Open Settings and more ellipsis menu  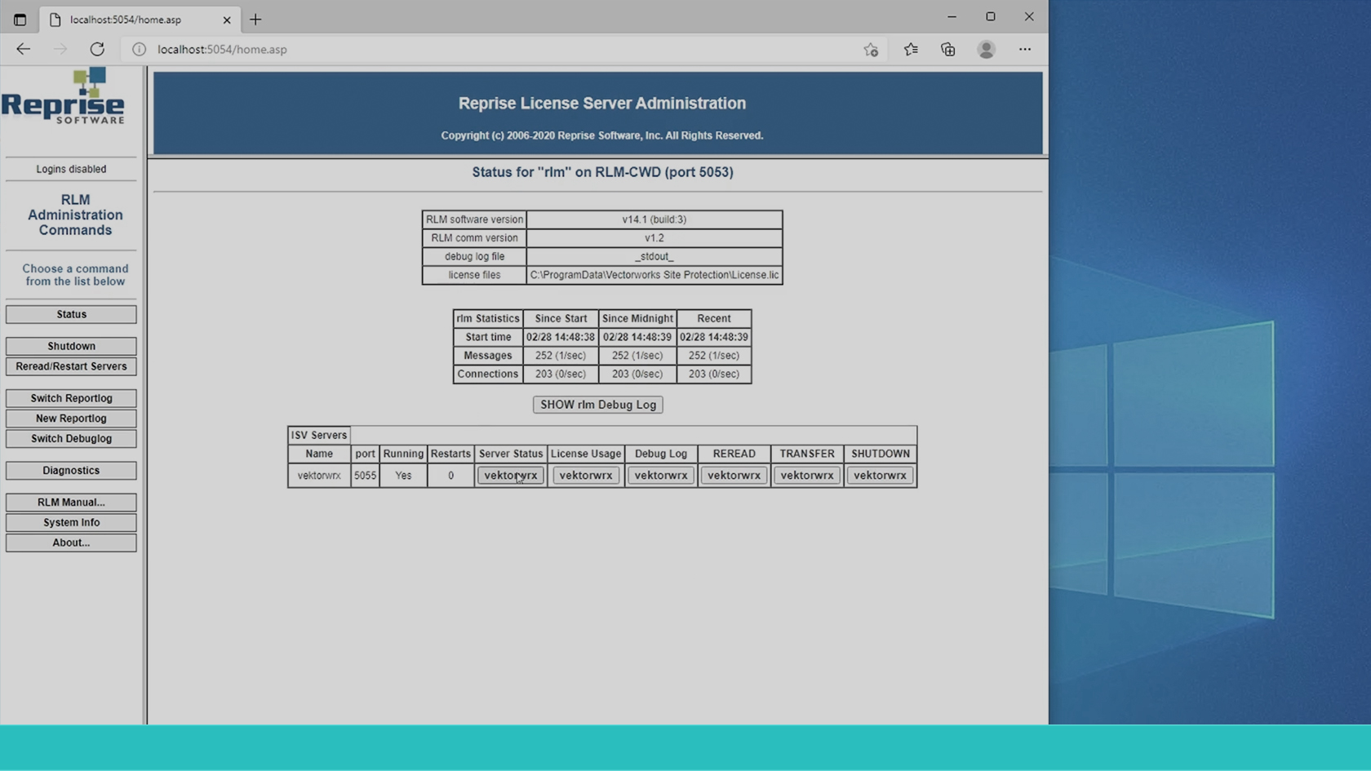point(1025,49)
